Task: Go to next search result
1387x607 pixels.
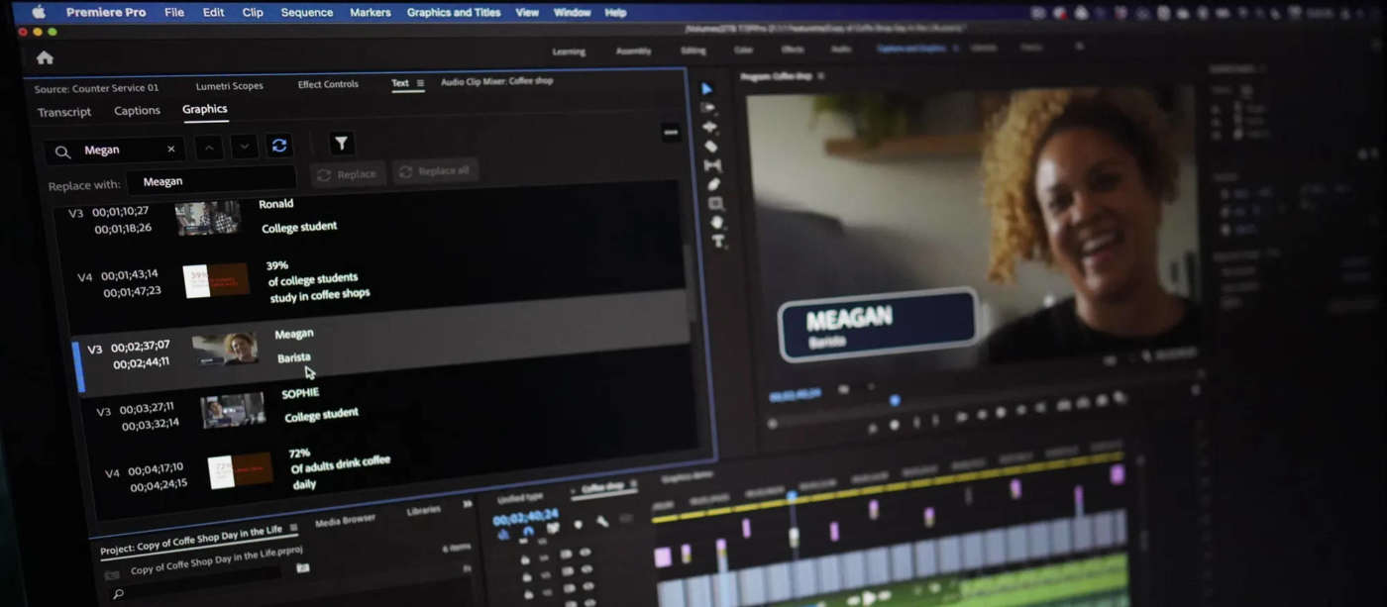Action: [x=244, y=148]
